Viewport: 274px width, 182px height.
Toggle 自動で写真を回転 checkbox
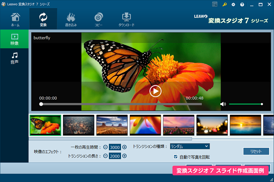coord(176,157)
